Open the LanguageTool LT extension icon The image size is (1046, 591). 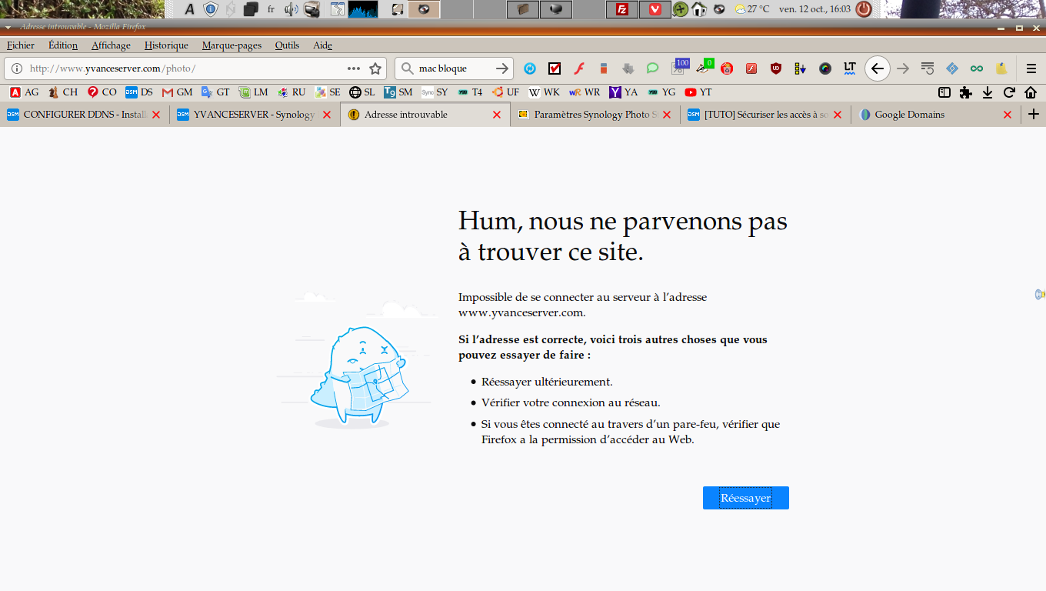[x=850, y=68]
